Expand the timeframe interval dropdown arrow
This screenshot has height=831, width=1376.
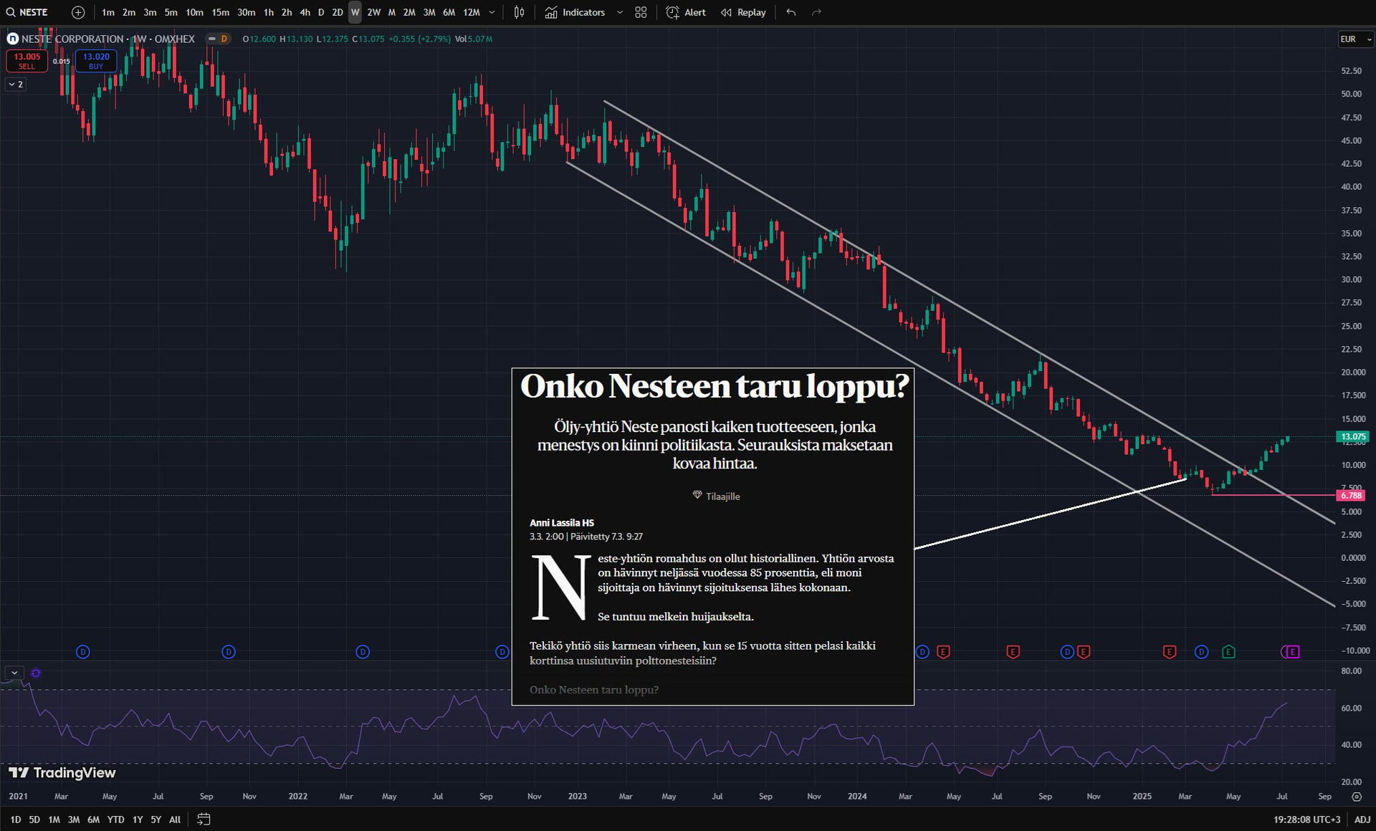[x=492, y=12]
